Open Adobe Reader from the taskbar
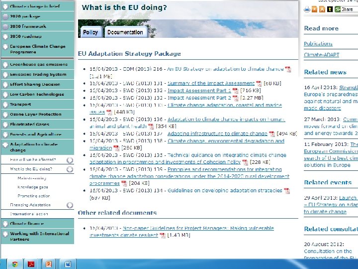The height and width of the screenshot is (269, 358). pos(31,264)
